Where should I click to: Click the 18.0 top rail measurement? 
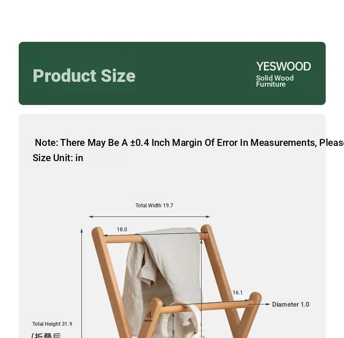click(122, 230)
